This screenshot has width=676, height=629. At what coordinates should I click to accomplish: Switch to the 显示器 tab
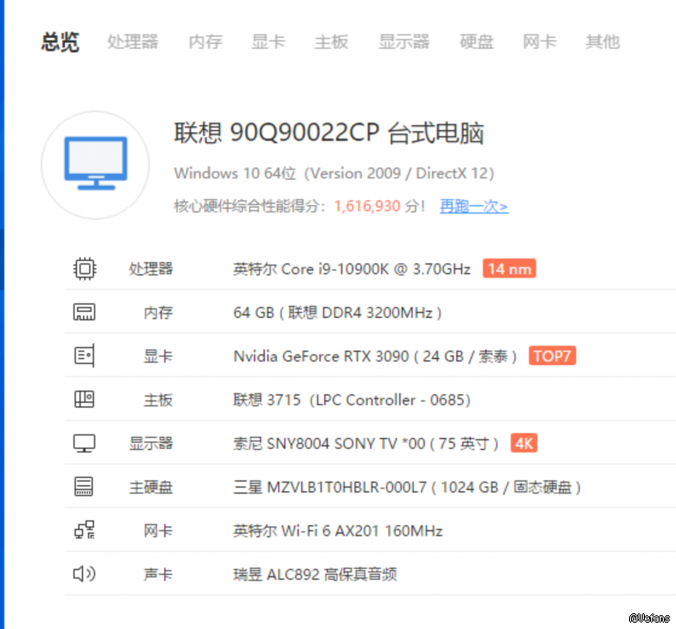(x=404, y=42)
